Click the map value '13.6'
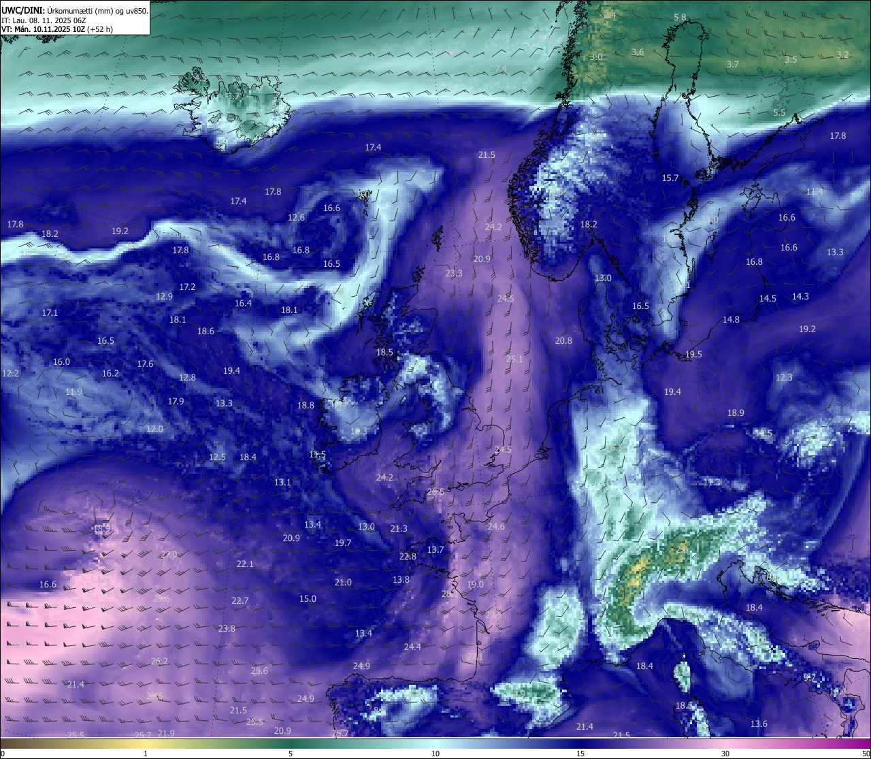Image resolution: width=871 pixels, height=759 pixels. click(x=759, y=724)
